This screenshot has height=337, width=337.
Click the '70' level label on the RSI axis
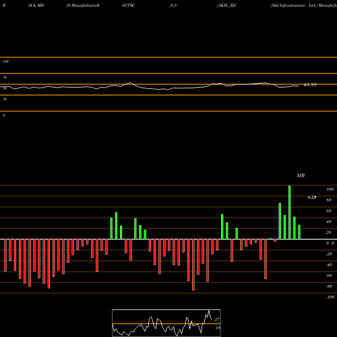[5, 78]
